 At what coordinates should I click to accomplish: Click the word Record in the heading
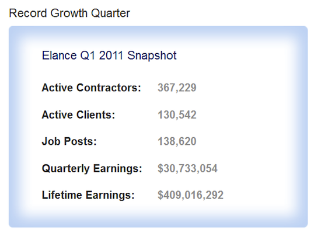(28, 13)
